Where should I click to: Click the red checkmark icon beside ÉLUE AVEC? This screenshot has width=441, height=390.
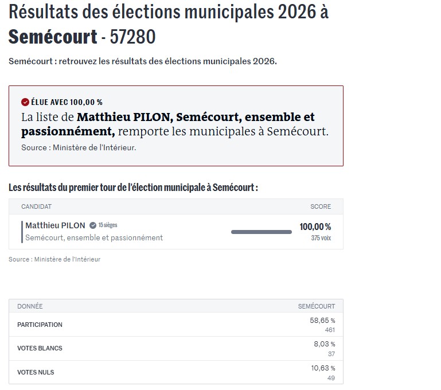pyautogui.click(x=25, y=102)
